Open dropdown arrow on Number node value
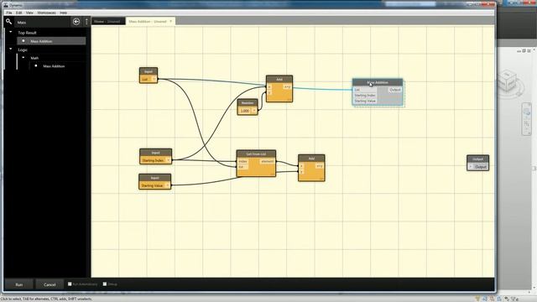537x302 pixels. coord(254,111)
